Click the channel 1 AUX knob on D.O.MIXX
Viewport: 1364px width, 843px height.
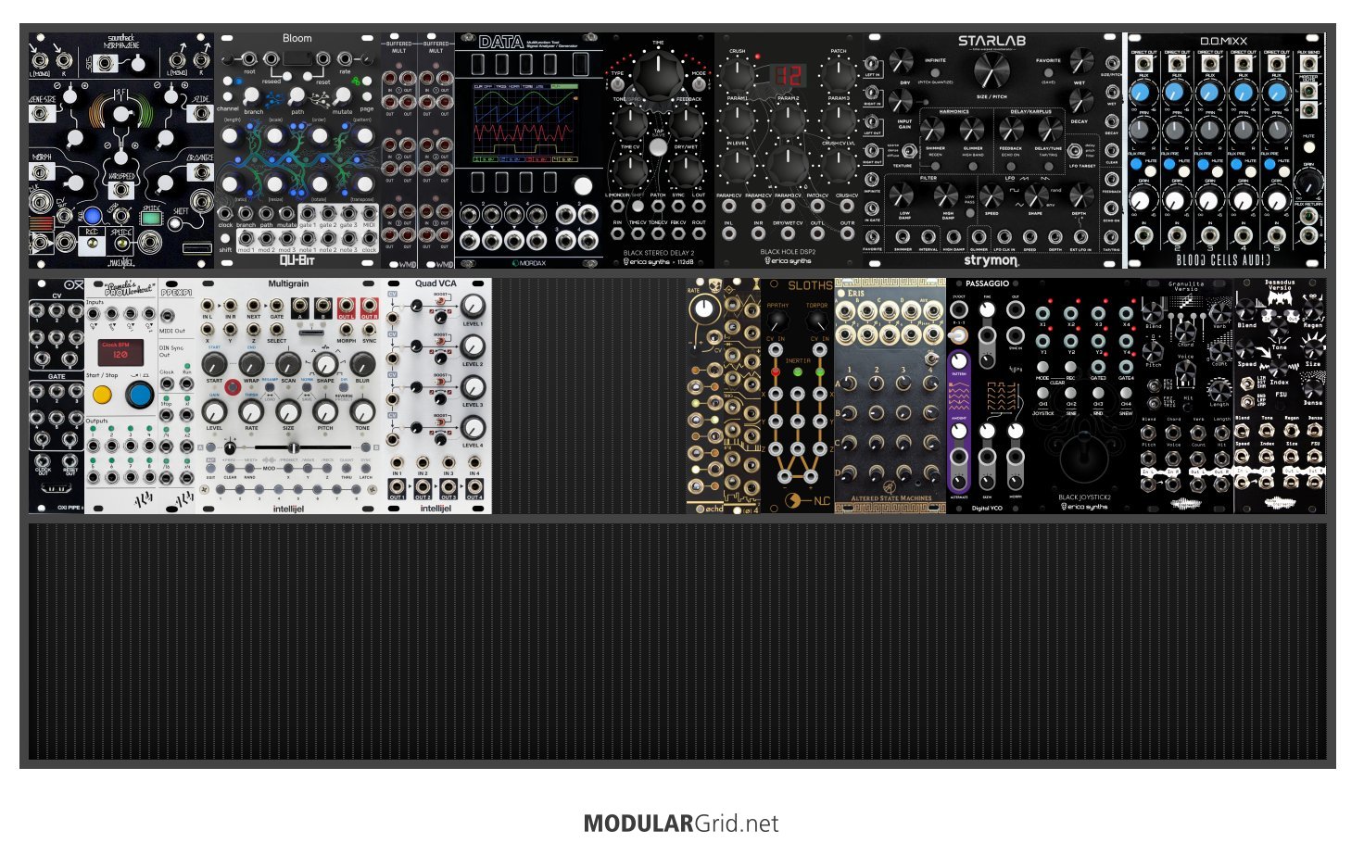[1142, 93]
